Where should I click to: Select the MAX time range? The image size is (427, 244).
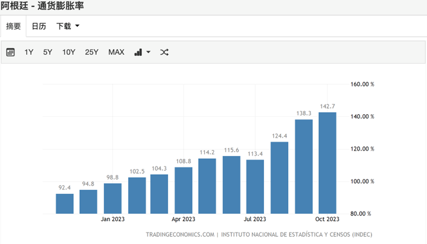click(x=116, y=52)
